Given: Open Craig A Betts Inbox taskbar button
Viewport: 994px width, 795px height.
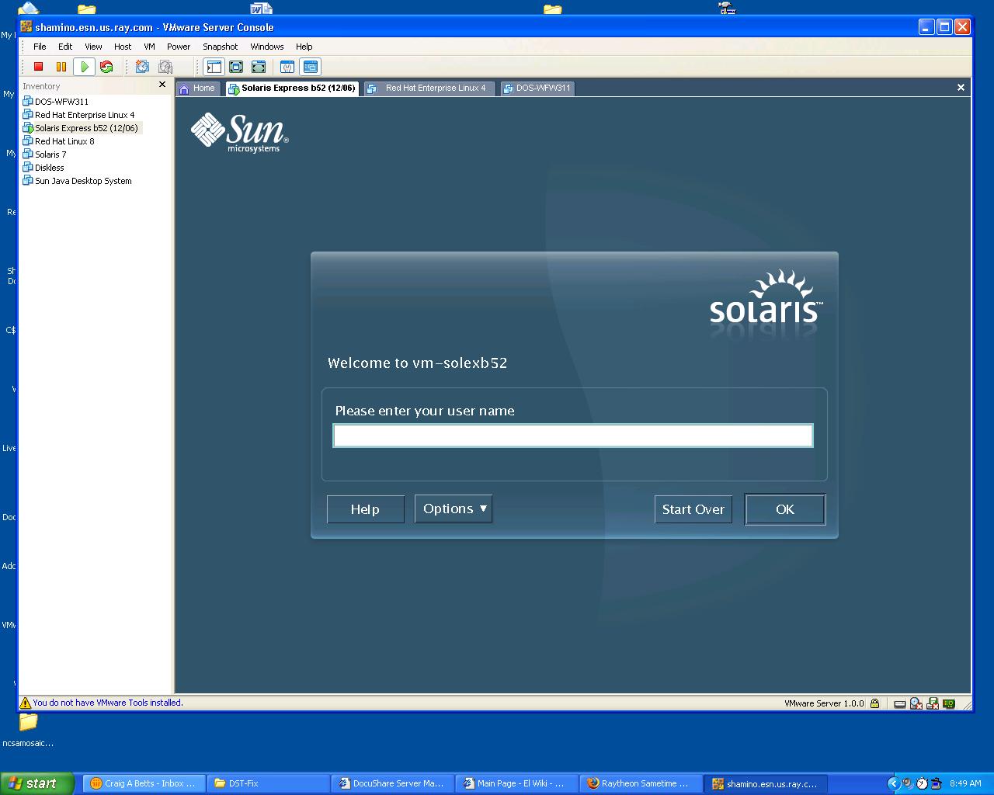Looking at the screenshot, I should [x=144, y=783].
